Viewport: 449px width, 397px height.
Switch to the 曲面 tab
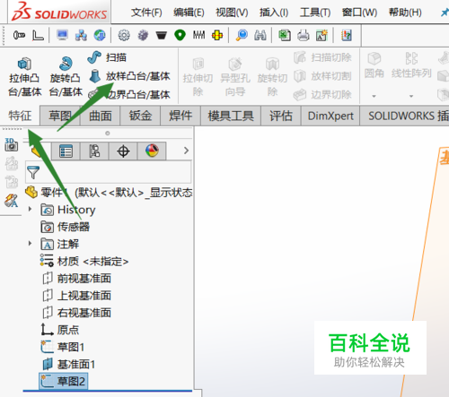pos(101,116)
